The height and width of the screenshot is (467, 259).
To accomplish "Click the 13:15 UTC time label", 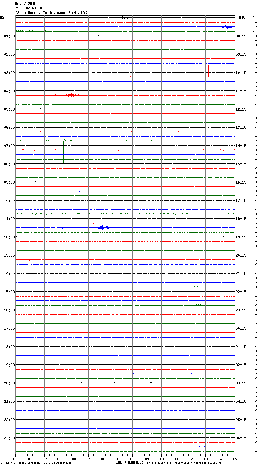I will click(x=241, y=128).
